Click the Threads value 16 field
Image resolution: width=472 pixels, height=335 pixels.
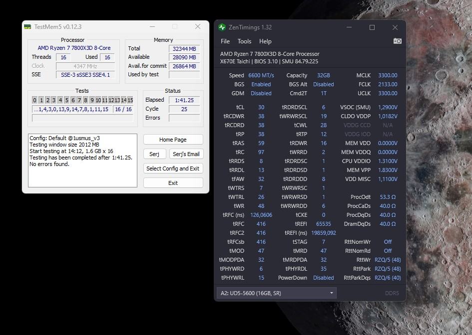pos(63,57)
